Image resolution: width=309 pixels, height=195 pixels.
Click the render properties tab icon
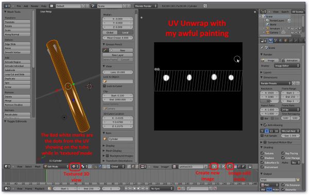point(270,41)
